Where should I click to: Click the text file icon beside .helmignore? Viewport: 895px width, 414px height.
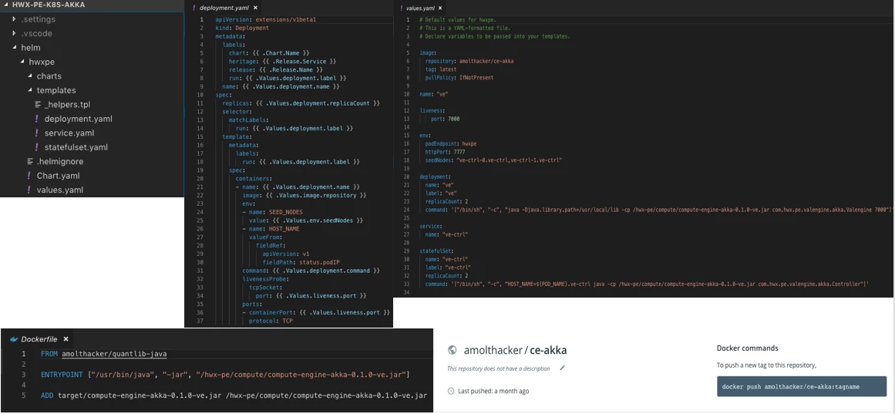[30, 162]
